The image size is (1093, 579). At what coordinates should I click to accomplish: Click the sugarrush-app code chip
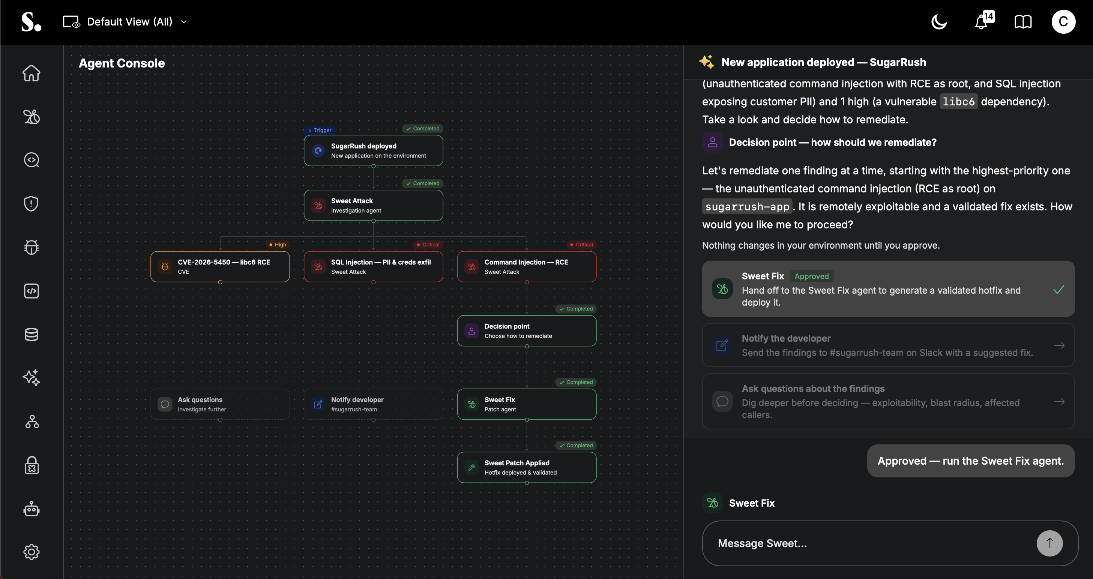[x=747, y=207]
